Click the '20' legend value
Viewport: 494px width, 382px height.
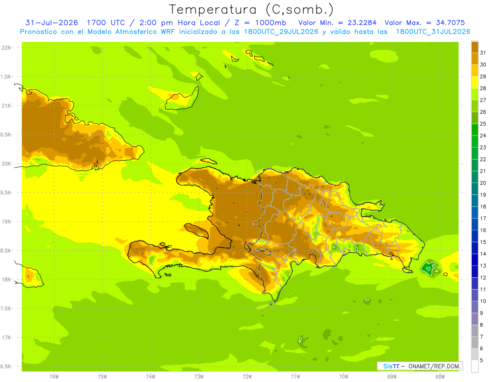pos(483,183)
